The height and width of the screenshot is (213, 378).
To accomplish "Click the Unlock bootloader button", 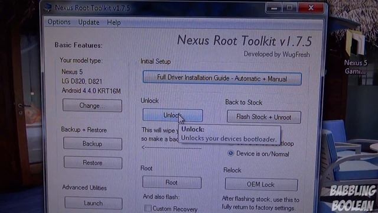I will (172, 115).
